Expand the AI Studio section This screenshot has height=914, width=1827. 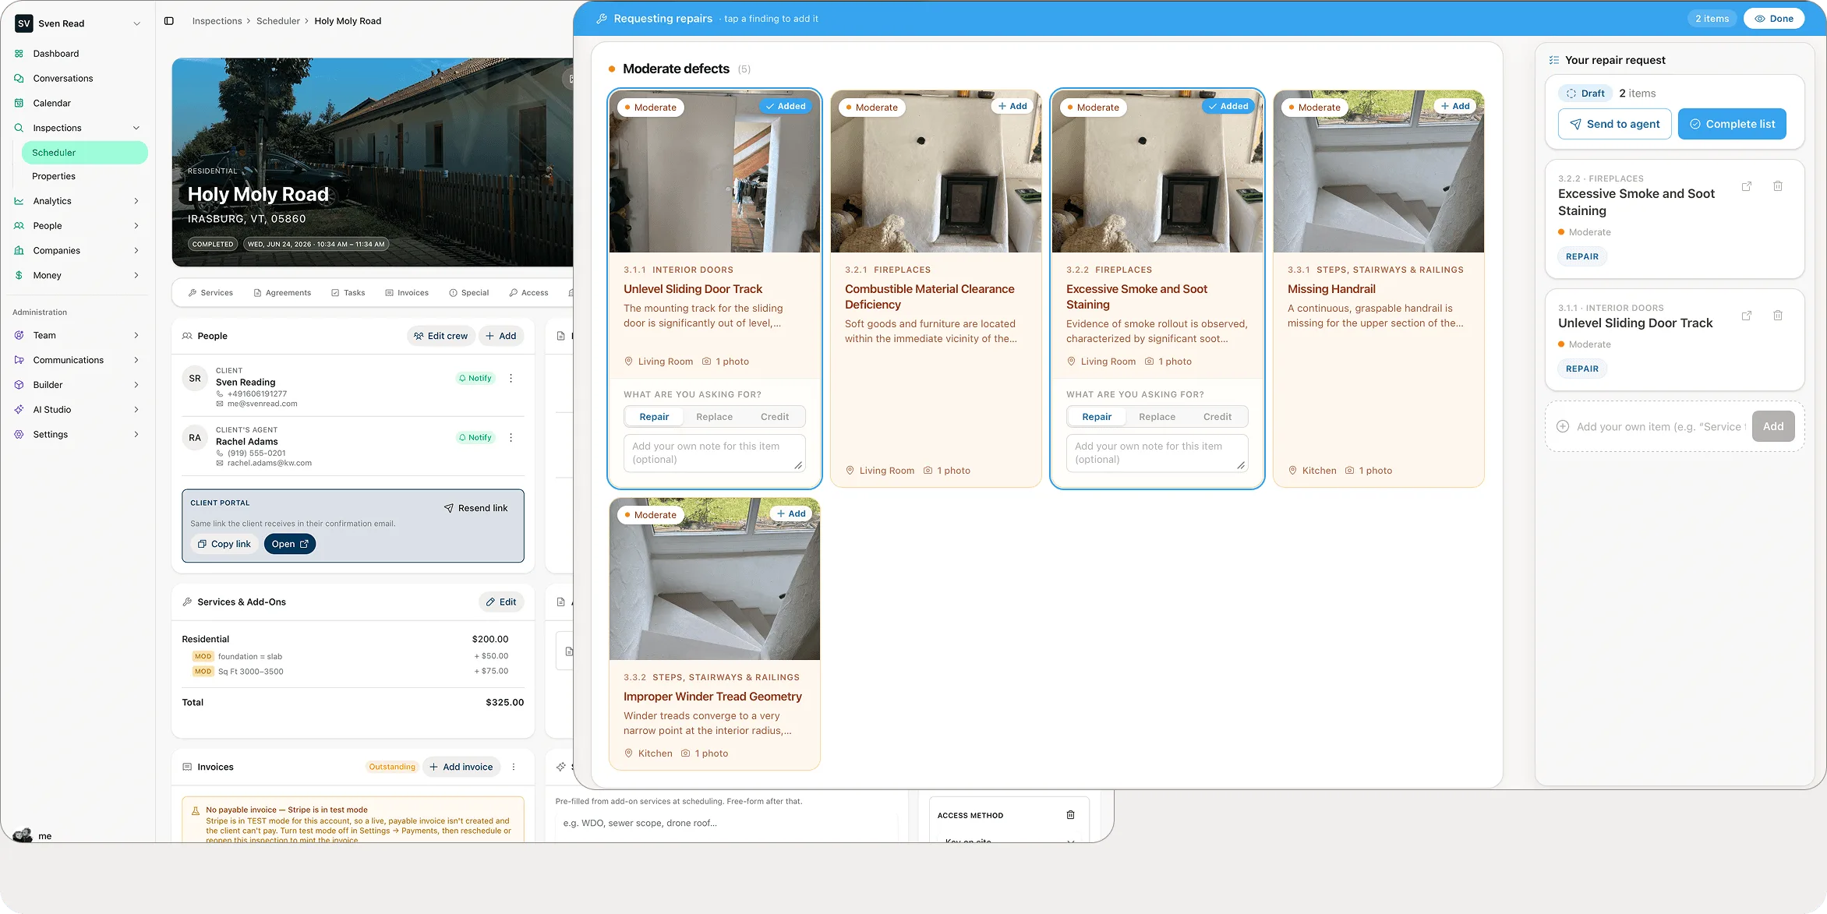[x=136, y=410]
